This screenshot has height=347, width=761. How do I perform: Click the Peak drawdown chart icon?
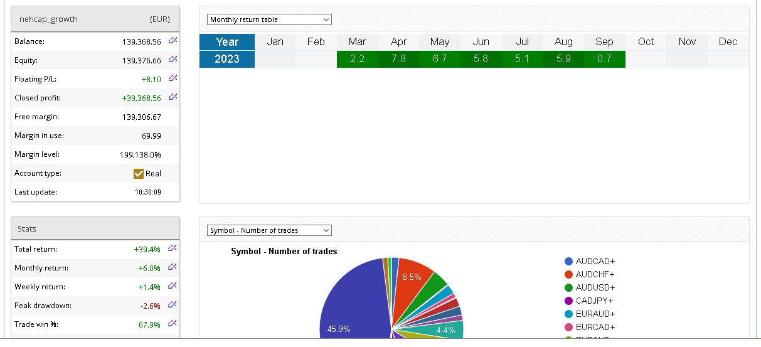click(173, 305)
